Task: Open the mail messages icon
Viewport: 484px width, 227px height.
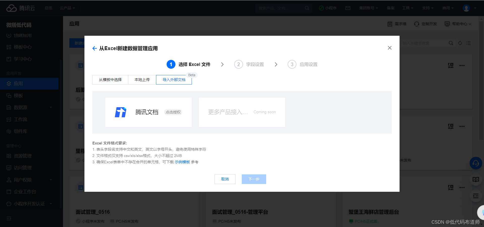Action: point(348,8)
